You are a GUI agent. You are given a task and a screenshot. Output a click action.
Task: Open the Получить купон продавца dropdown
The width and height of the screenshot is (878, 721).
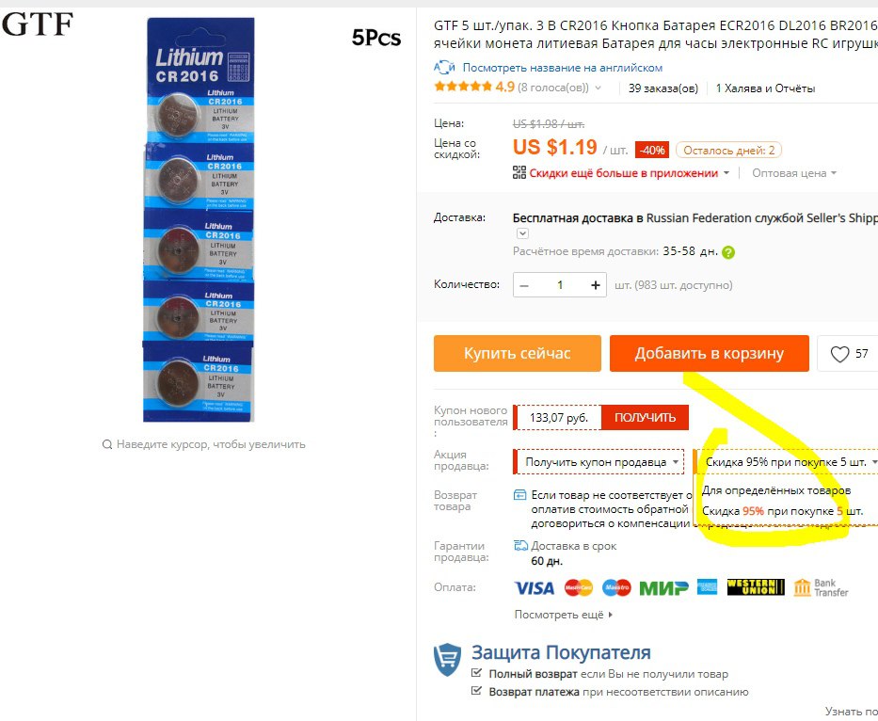599,462
